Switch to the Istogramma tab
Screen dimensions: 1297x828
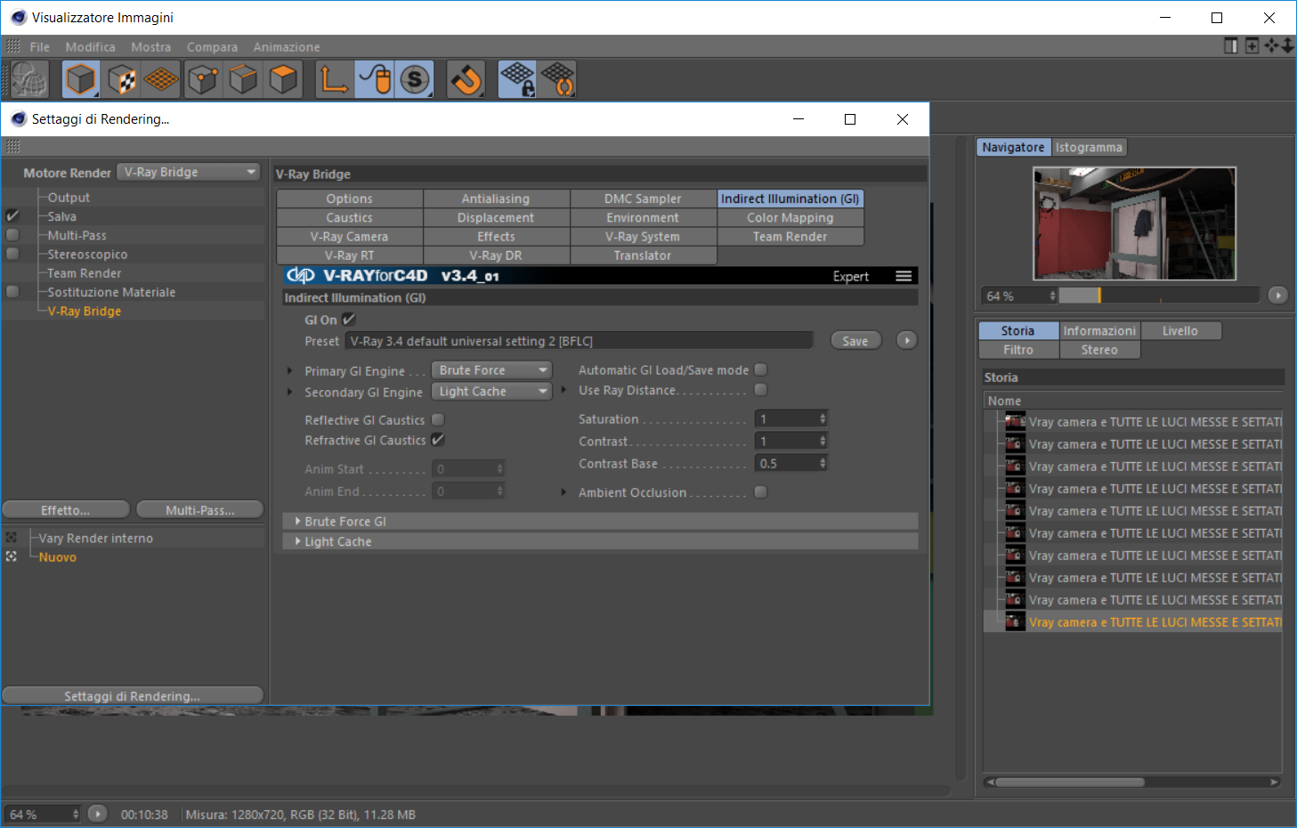point(1089,147)
